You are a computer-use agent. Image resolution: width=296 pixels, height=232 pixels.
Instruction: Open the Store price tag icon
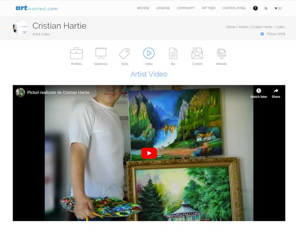(124, 54)
